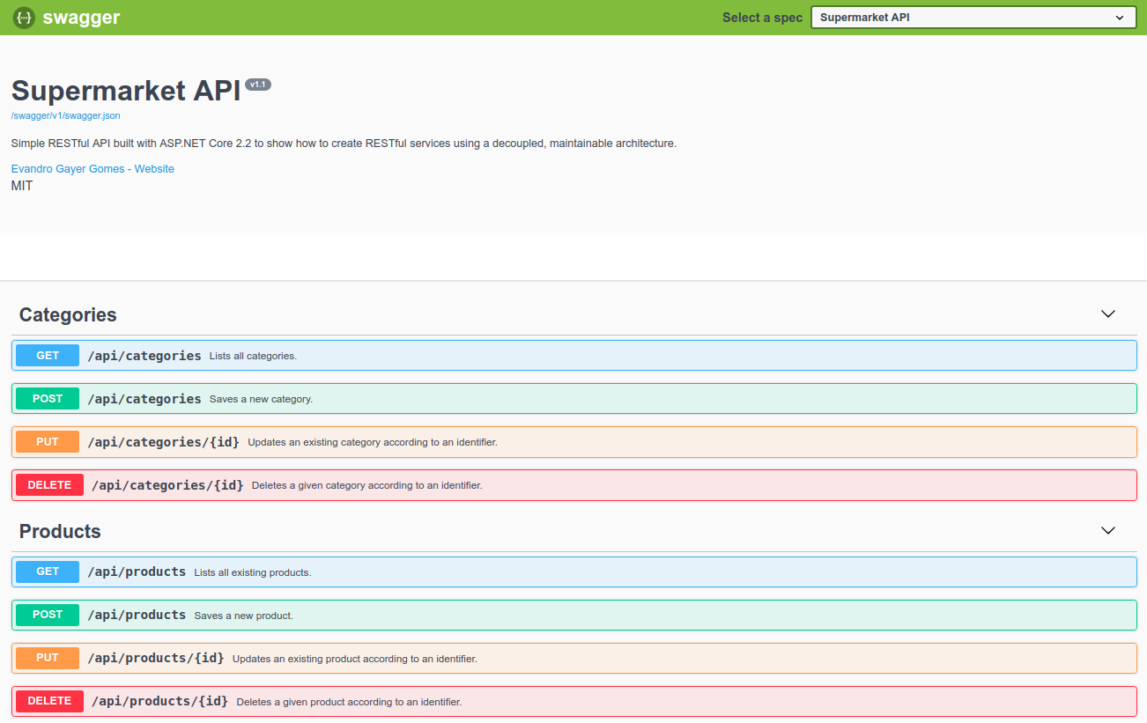The width and height of the screenshot is (1147, 723).
Task: Expand 'Updates an existing category according to an identifier.'
Action: coord(574,442)
